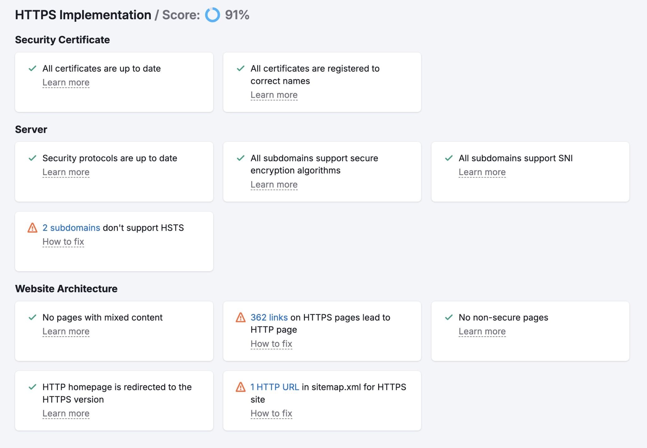This screenshot has width=647, height=448.
Task: Click Learn more for correct certificate names
Action: tap(274, 95)
